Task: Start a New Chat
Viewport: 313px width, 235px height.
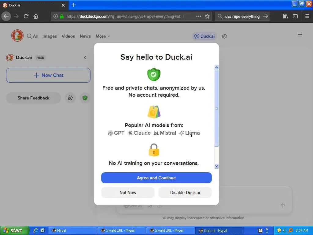Action: click(x=48, y=75)
